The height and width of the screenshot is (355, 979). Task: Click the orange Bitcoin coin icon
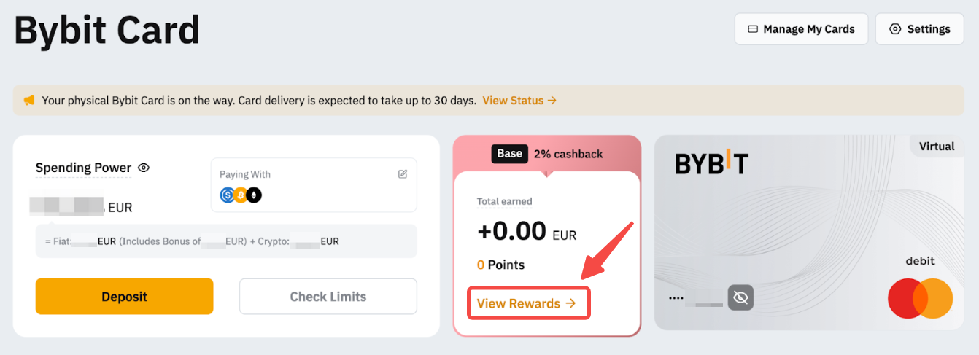tap(241, 195)
